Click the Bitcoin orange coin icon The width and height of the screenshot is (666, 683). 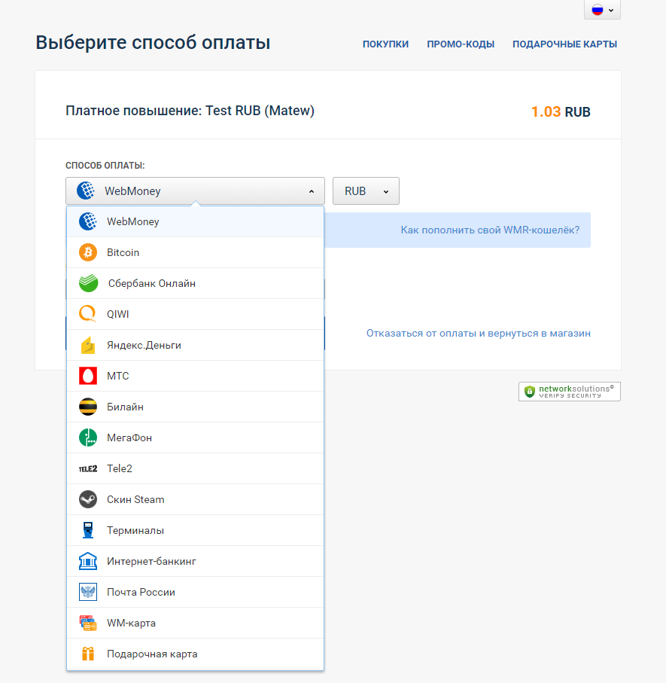point(88,252)
